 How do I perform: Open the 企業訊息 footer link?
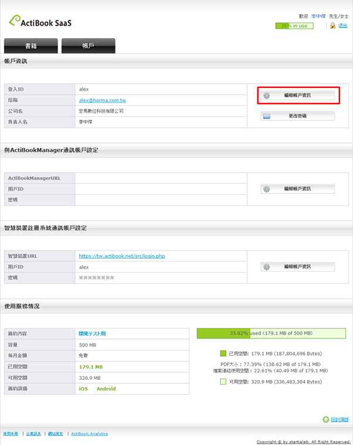pos(33,434)
